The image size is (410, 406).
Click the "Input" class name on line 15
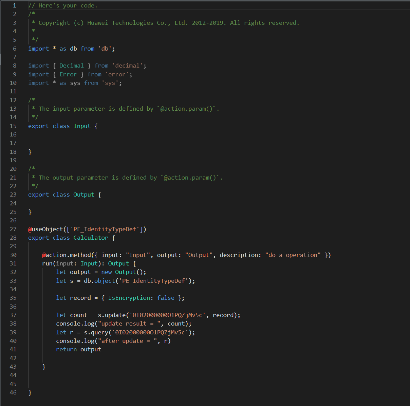pos(82,126)
